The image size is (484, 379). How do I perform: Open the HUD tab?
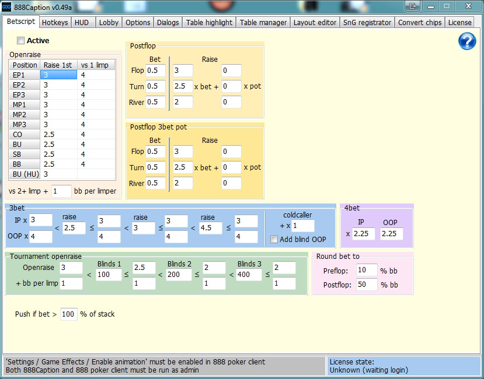82,22
